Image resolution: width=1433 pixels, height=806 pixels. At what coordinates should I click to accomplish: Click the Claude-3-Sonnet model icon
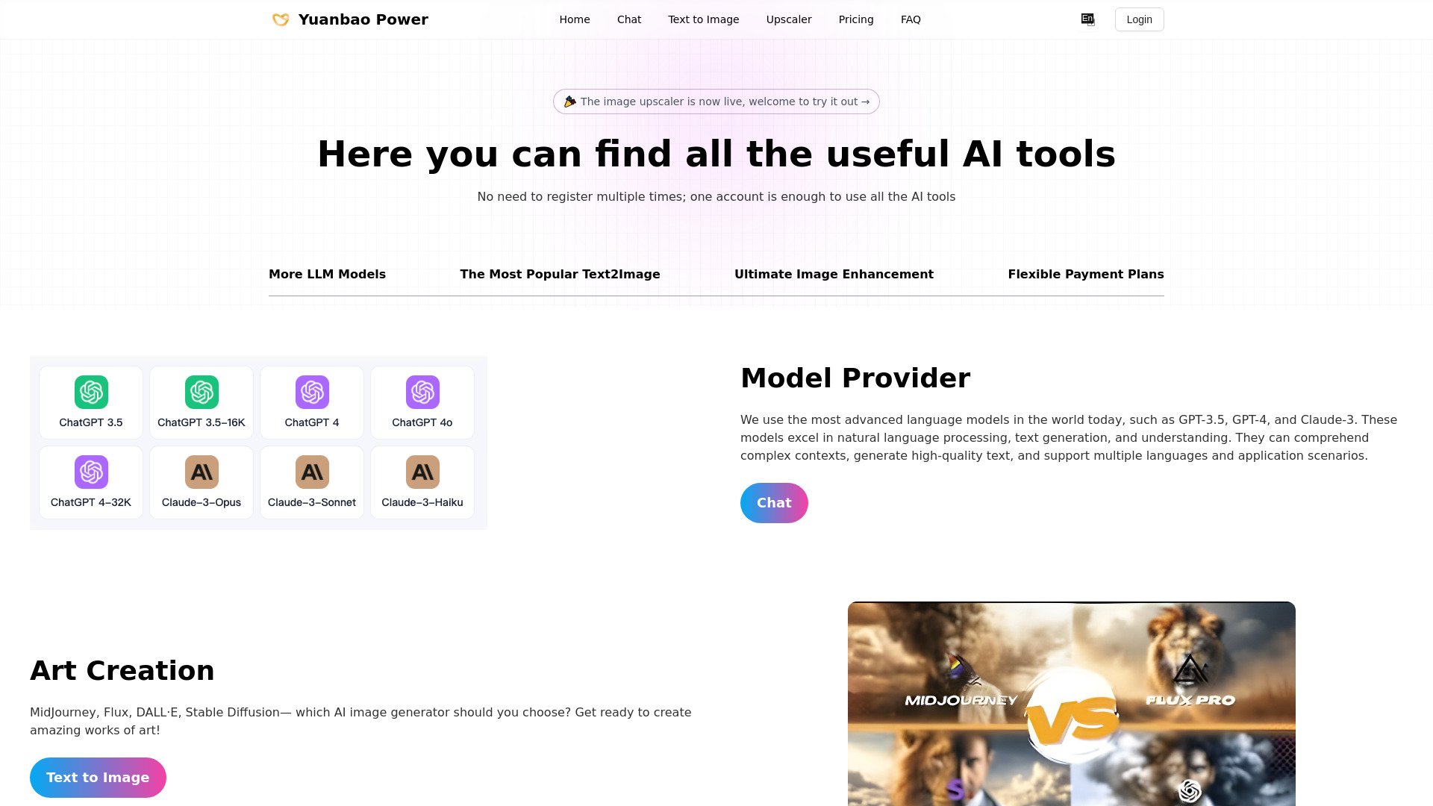[x=312, y=472]
